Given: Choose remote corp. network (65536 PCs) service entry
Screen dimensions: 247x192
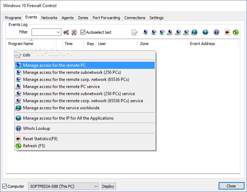Looking at the screenshot, I should [x=85, y=101].
